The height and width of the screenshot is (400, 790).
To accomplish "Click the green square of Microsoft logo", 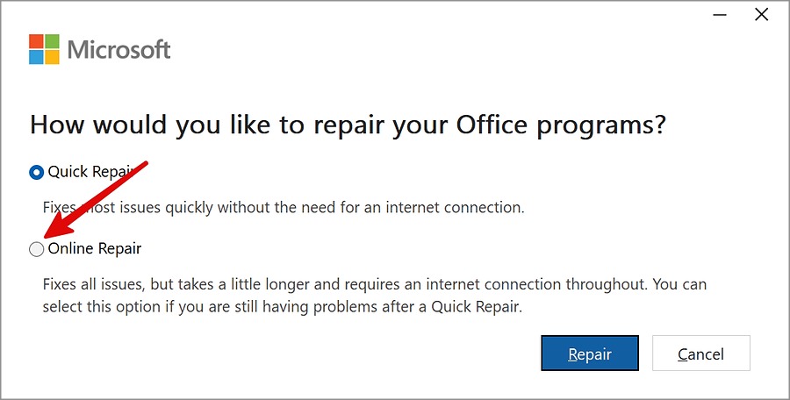I will (x=52, y=41).
